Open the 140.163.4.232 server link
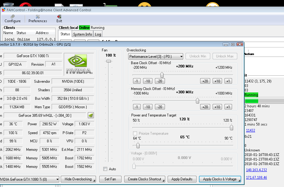 [256, 170]
